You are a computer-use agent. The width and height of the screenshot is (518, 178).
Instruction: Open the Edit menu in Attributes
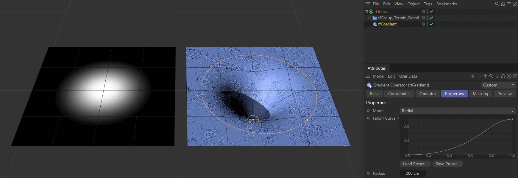pos(391,76)
